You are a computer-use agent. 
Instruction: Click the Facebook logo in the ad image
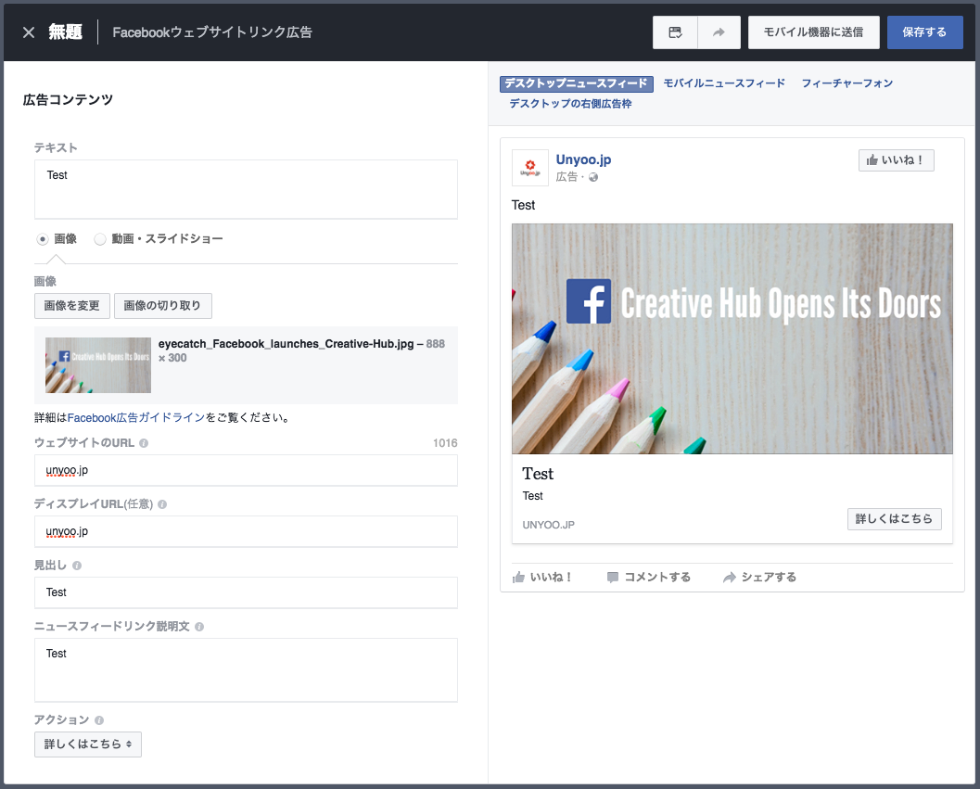point(589,301)
